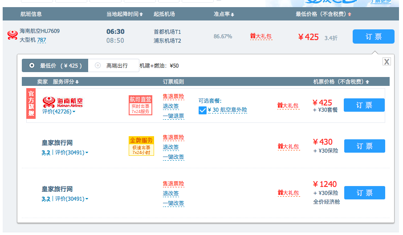
Task: Click the 3.2 rating in ¥1240 row
Action: [x=46, y=199]
